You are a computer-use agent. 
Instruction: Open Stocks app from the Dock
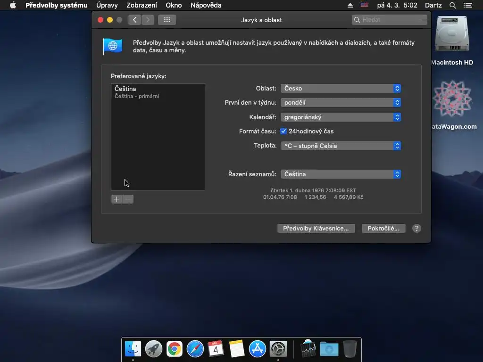pos(308,348)
